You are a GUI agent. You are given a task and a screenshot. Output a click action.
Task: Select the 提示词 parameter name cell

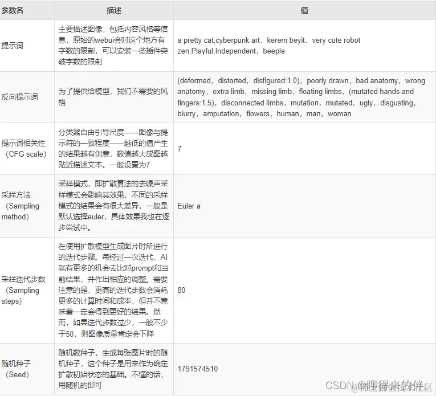[x=27, y=46]
